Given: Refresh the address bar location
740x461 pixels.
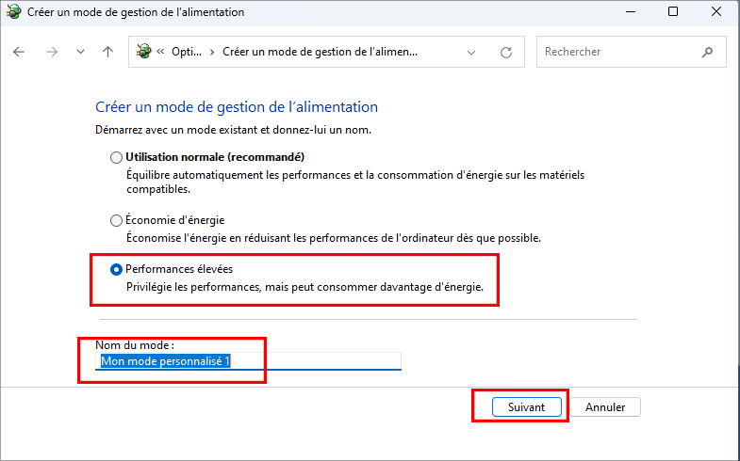Looking at the screenshot, I should [x=506, y=52].
